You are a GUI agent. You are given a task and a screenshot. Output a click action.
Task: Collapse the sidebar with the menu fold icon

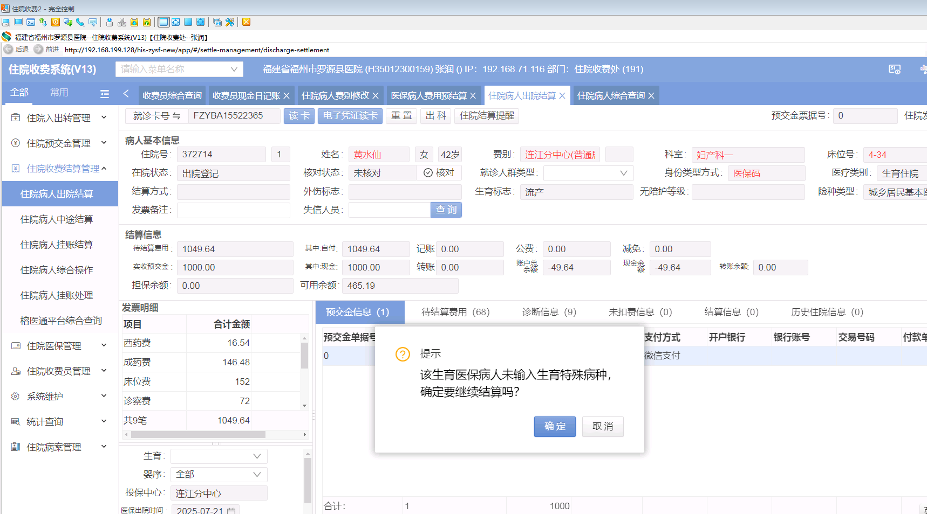105,94
